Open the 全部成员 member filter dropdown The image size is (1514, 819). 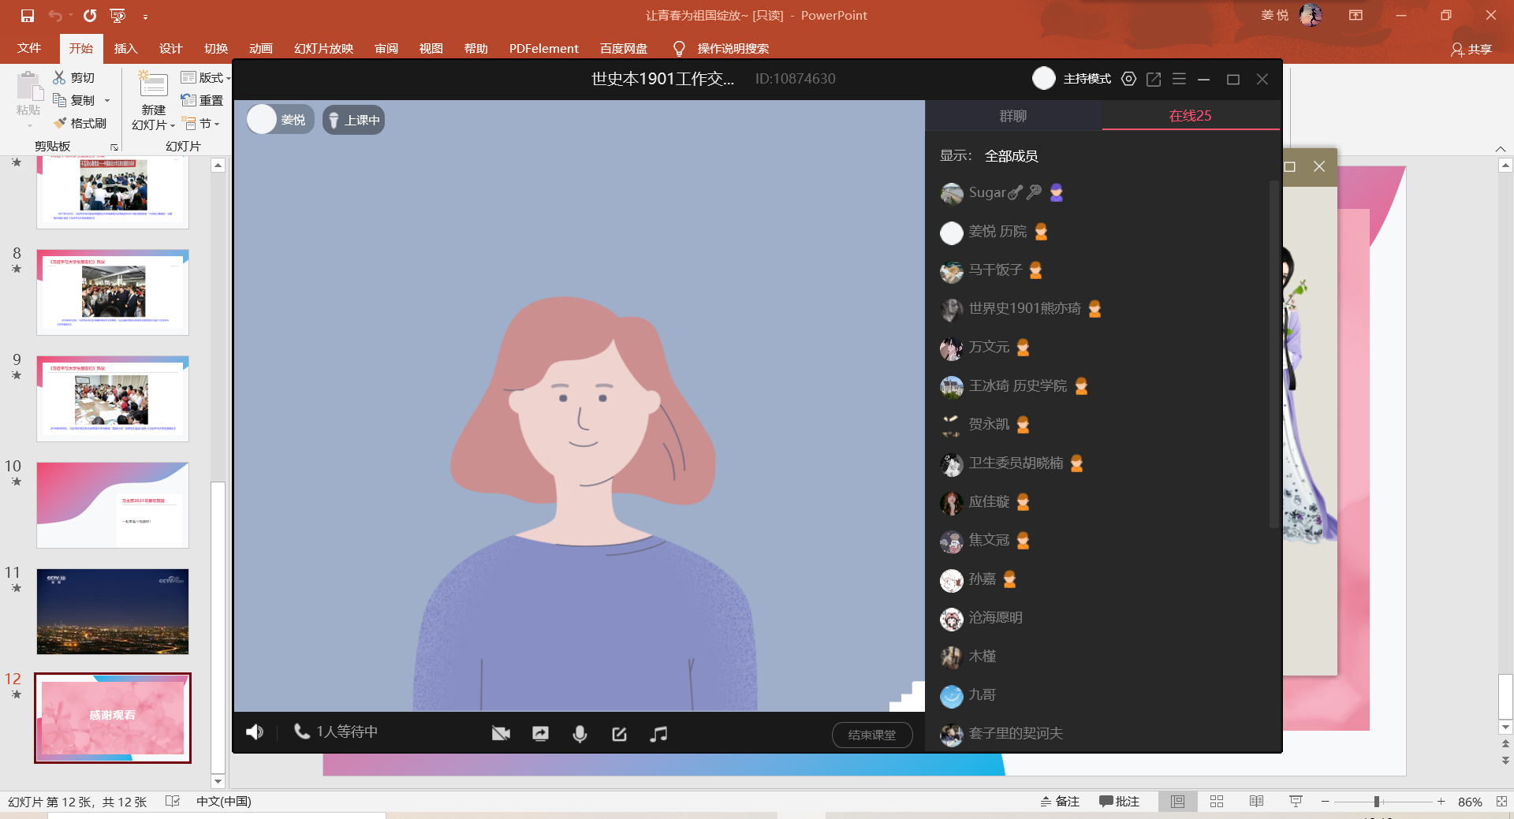point(1011,156)
